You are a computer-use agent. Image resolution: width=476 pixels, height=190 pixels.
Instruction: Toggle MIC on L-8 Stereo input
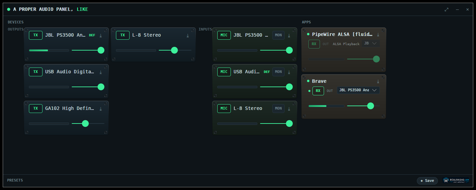[224, 109]
